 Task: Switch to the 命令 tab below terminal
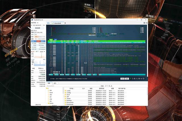click(55, 83)
